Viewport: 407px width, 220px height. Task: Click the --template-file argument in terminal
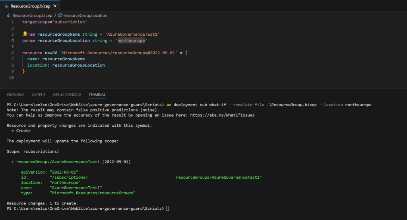[246, 105]
